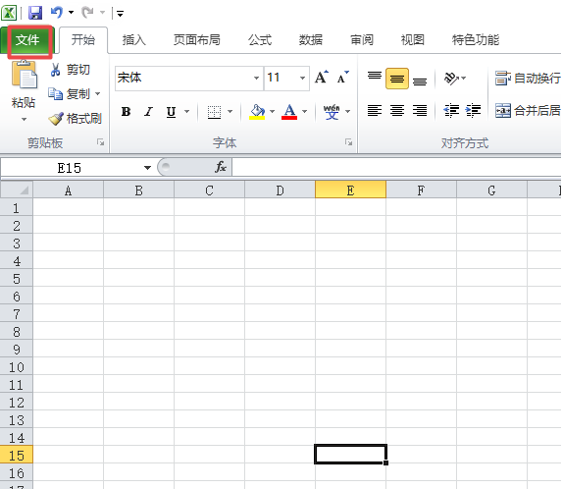Toggle Top Align icon
The width and height of the screenshot is (563, 489).
[375, 78]
